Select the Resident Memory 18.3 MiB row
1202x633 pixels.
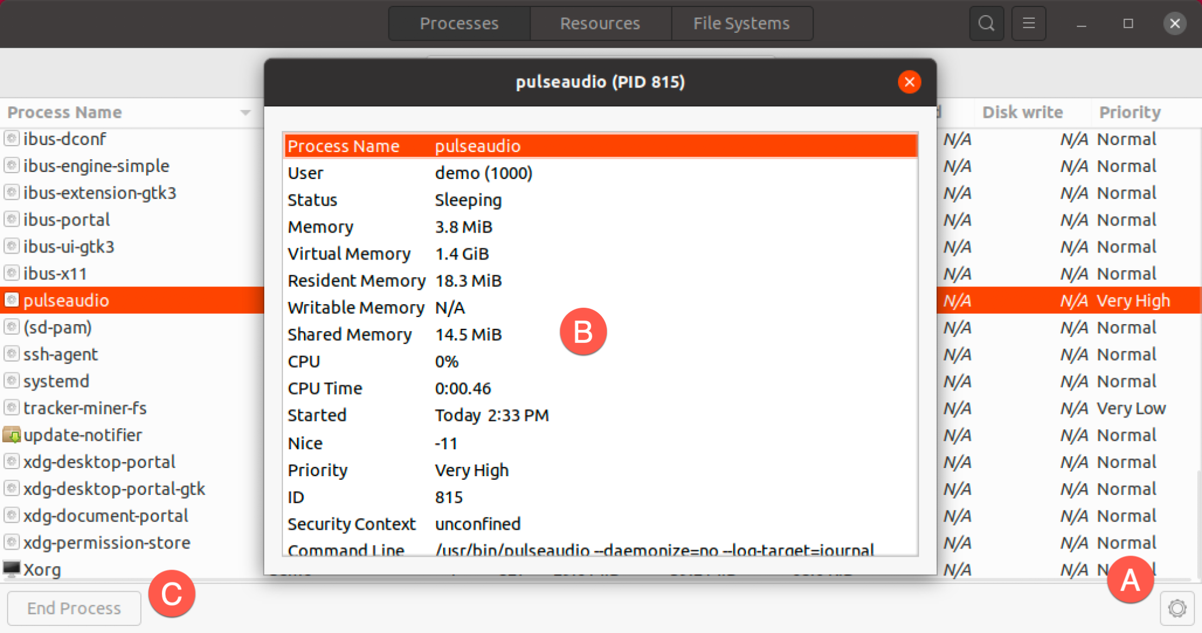pyautogui.click(x=600, y=281)
